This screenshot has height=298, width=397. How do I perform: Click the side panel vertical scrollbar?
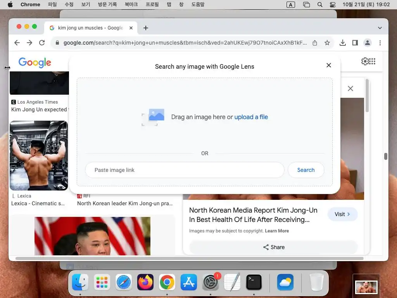(367, 96)
